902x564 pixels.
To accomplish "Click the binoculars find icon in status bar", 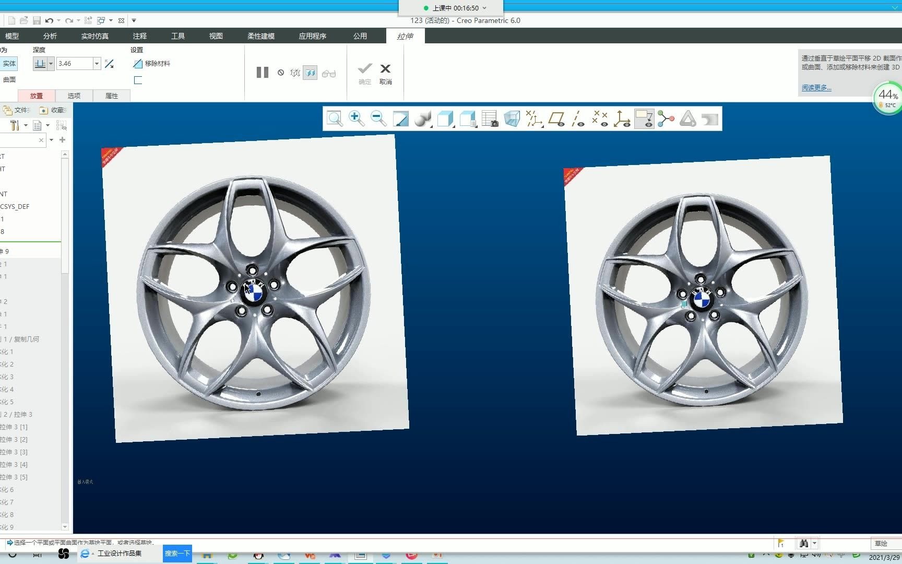I will click(804, 544).
